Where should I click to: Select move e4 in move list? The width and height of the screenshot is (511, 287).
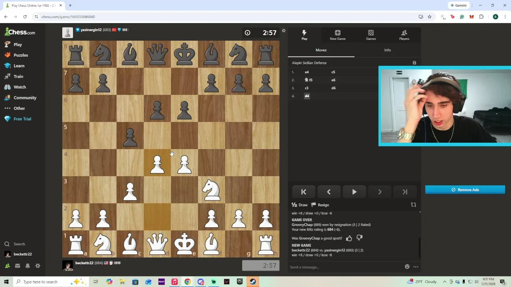point(307,72)
